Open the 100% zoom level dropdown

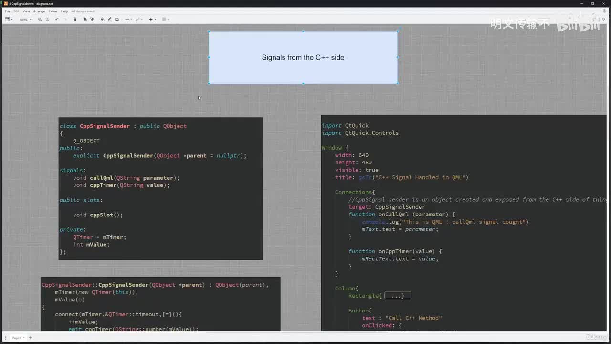(x=25, y=20)
